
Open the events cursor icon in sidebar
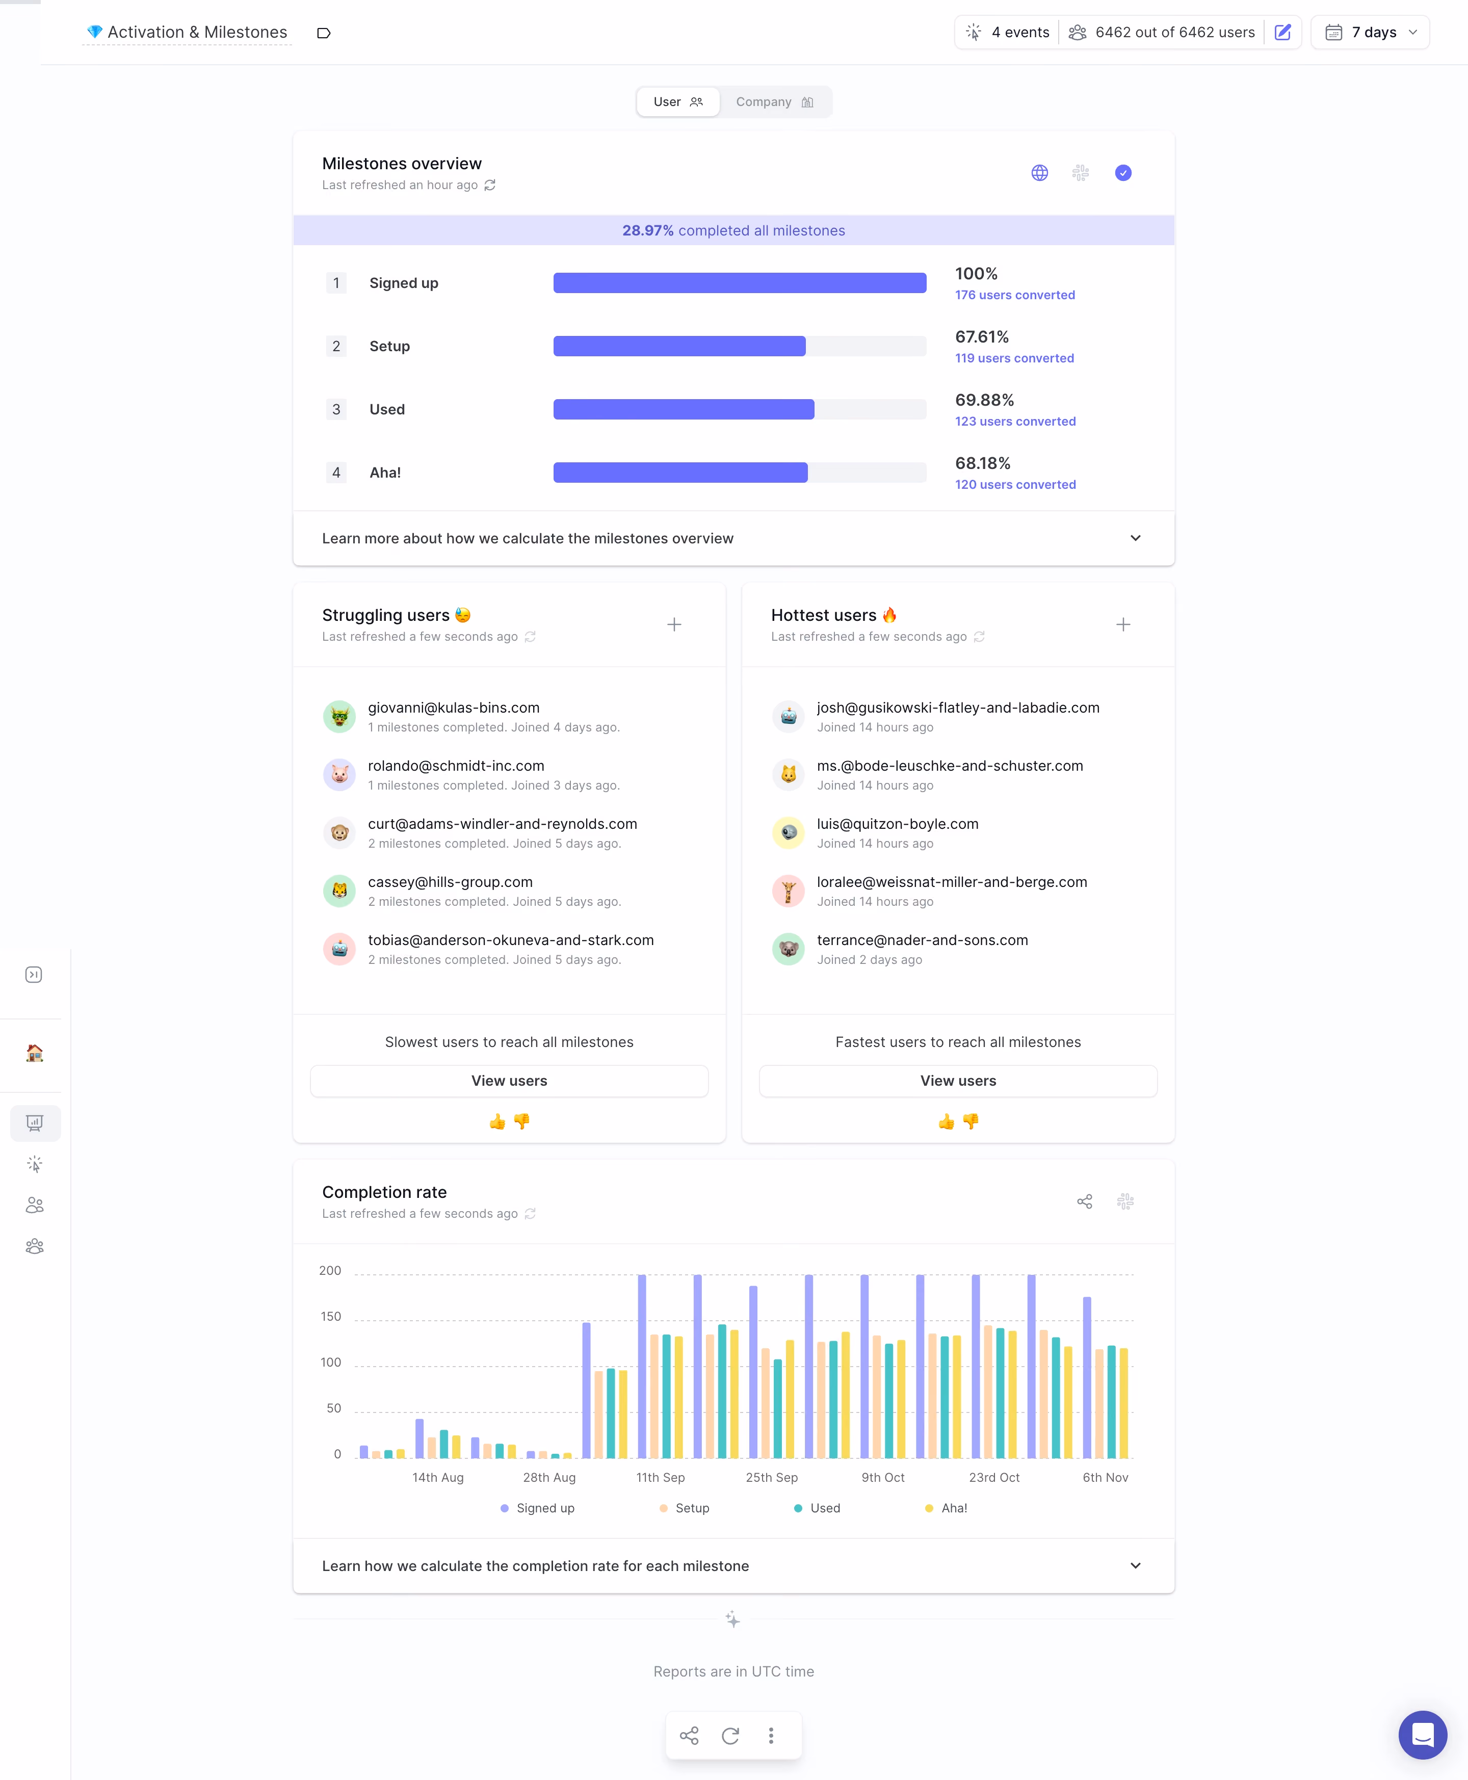[x=35, y=1164]
